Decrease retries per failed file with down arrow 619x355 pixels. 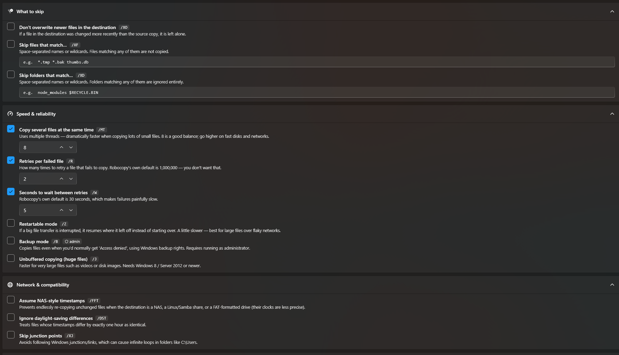(x=71, y=179)
